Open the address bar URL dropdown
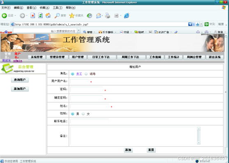The height and width of the screenshot is (163, 229). [x=201, y=24]
